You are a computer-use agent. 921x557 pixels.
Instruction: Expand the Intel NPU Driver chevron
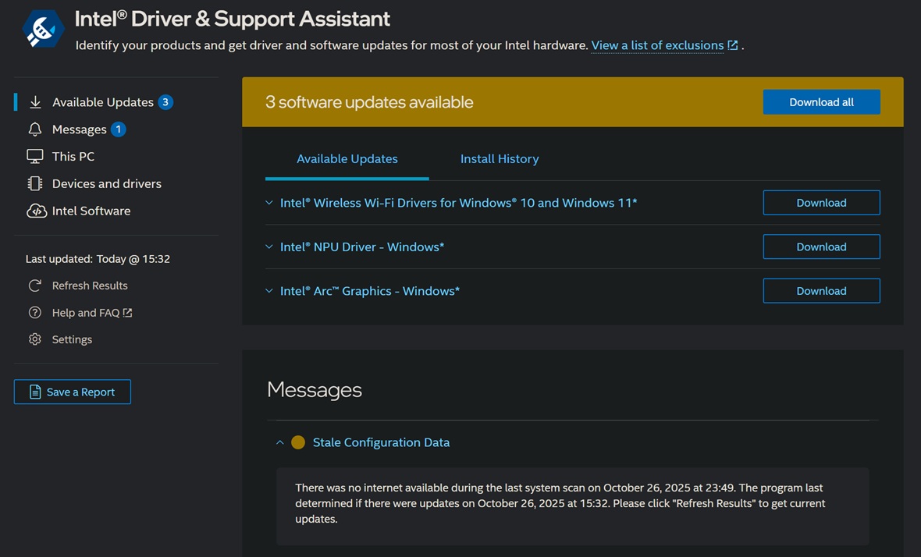point(269,247)
